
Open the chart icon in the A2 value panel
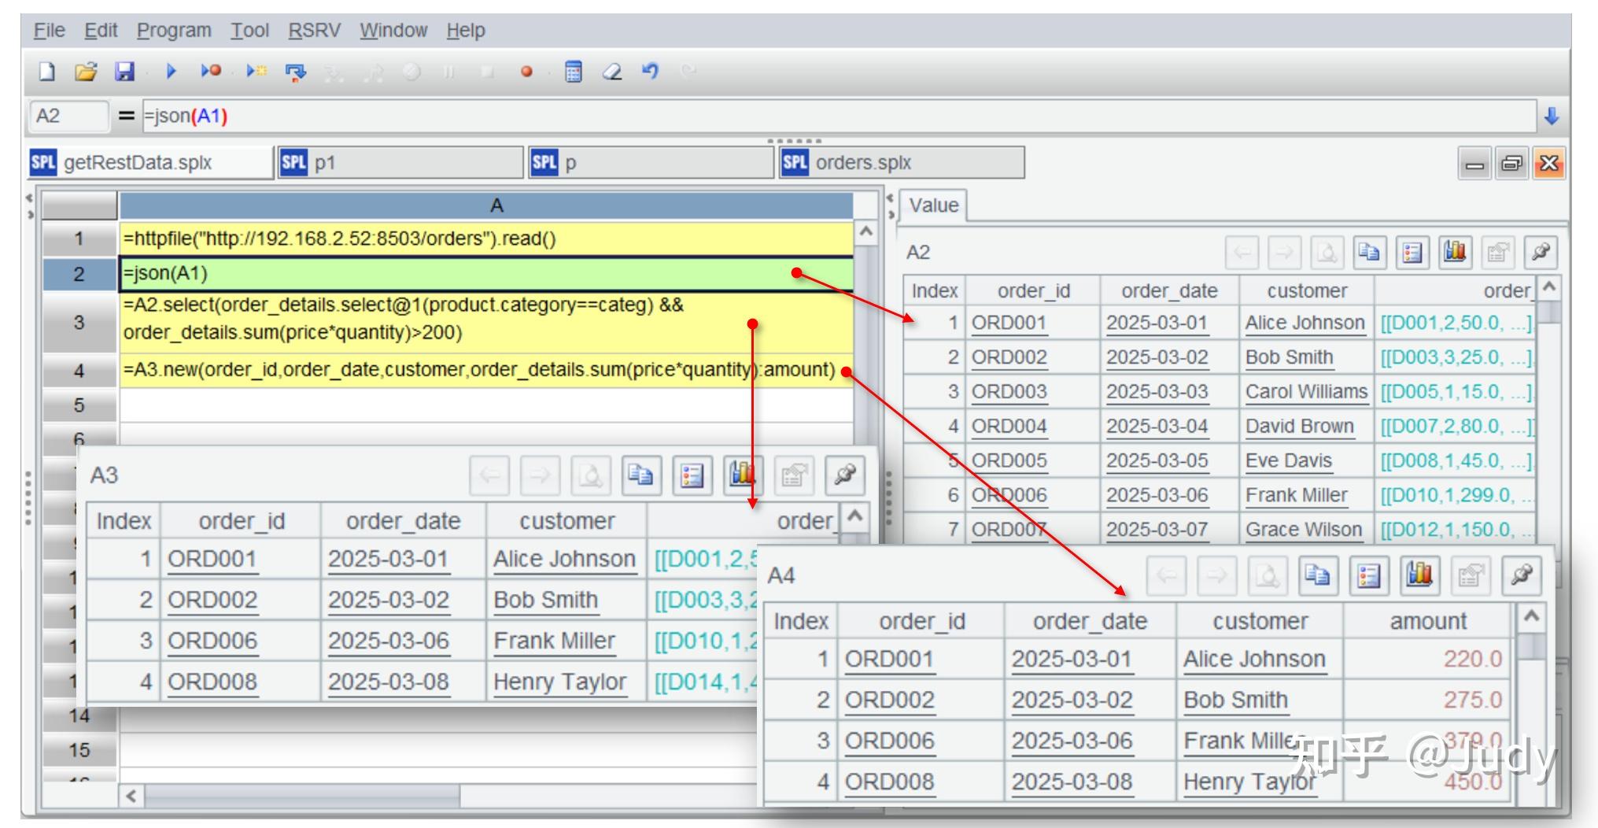pos(1455,252)
